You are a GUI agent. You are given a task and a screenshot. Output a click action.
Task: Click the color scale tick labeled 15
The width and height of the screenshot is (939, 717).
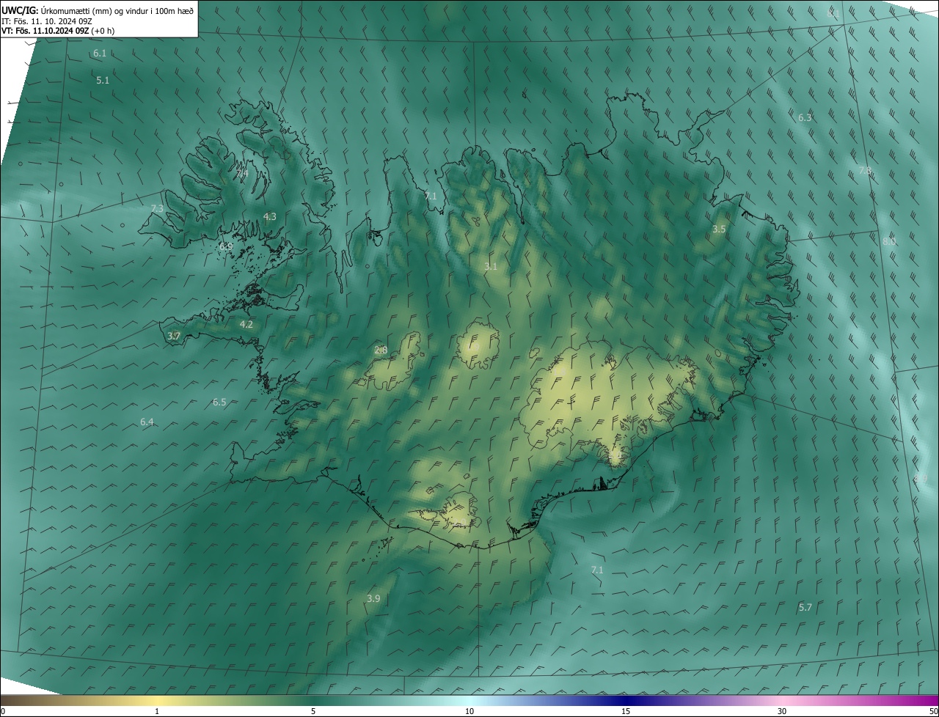point(626,711)
